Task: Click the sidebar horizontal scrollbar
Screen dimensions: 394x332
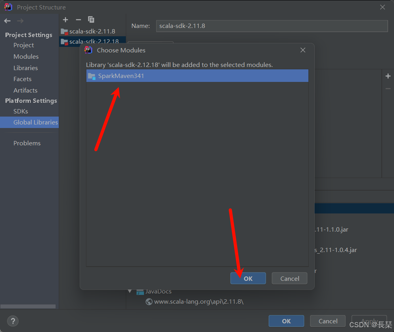Action: [28, 306]
